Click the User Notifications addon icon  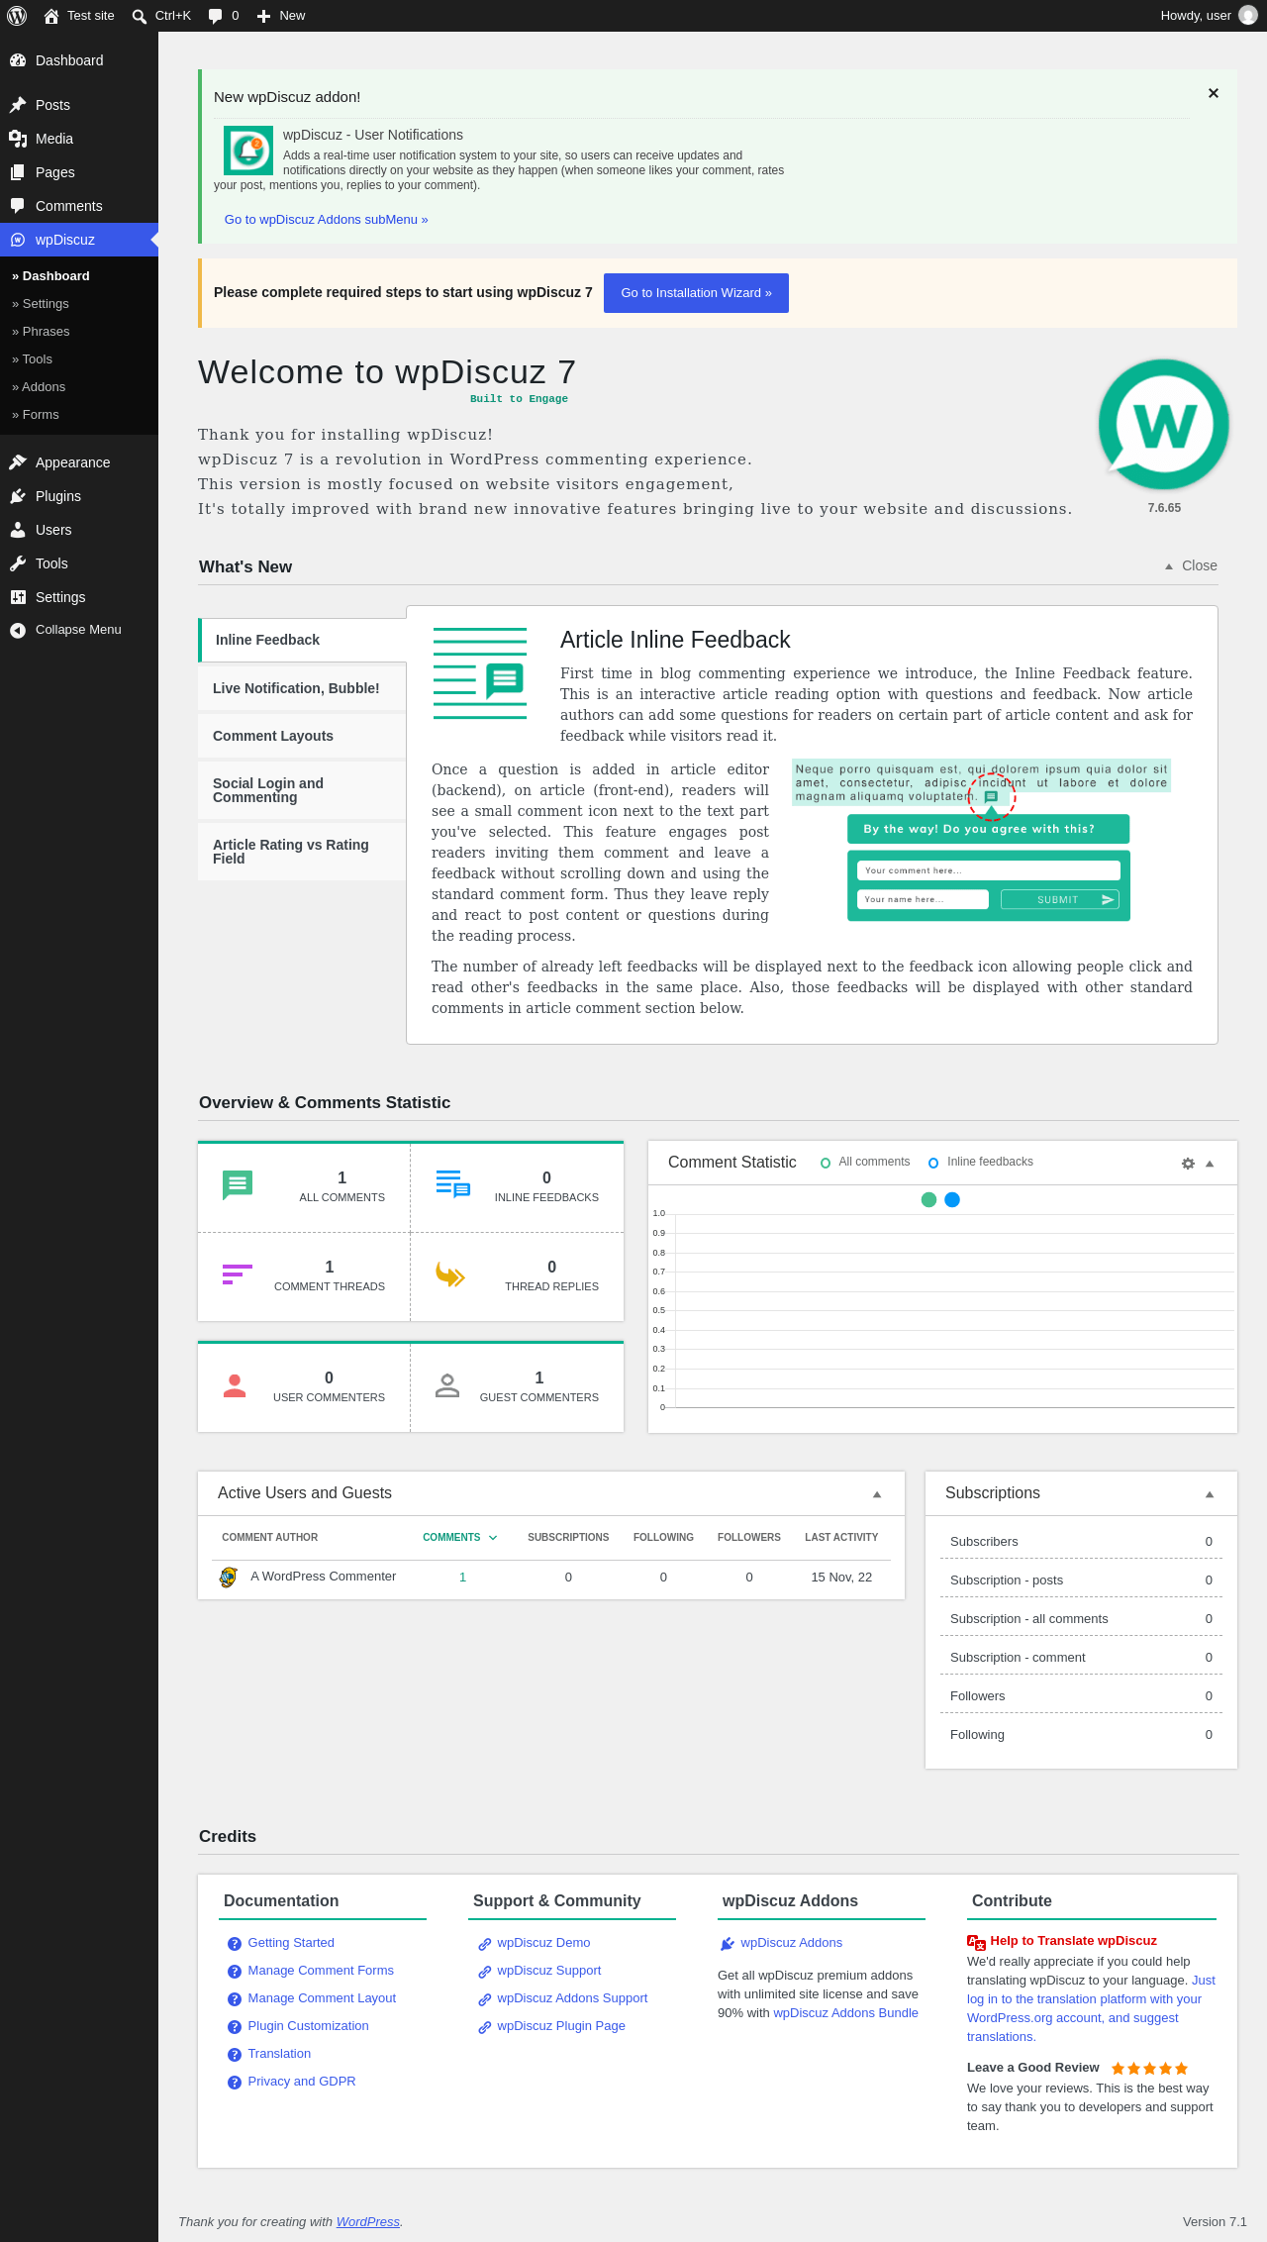[x=248, y=151]
